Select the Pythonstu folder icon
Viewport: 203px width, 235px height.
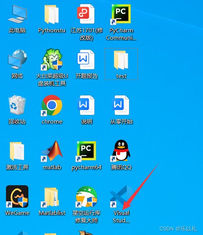click(x=52, y=14)
